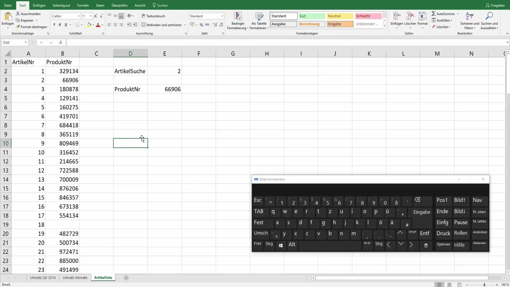This screenshot has height=287, width=510.
Task: Decrease font size with smaller A icon
Action: (101, 16)
